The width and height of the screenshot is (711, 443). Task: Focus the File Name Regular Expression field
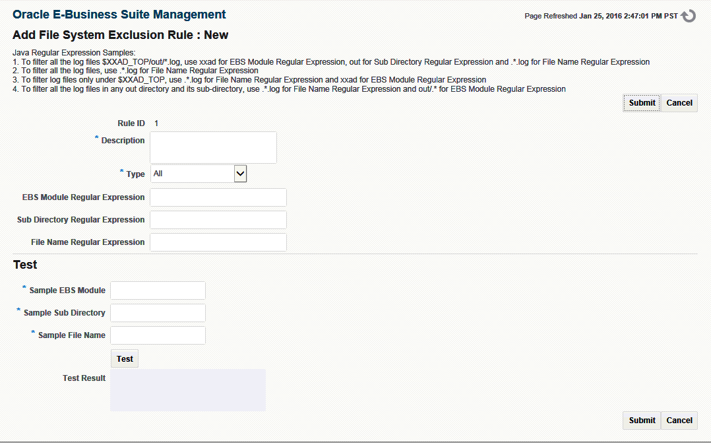218,242
